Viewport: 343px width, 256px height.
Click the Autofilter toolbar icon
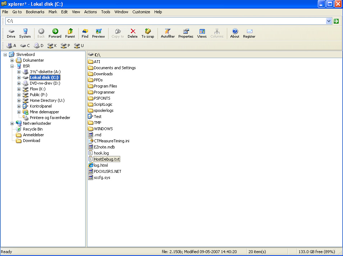click(x=168, y=33)
